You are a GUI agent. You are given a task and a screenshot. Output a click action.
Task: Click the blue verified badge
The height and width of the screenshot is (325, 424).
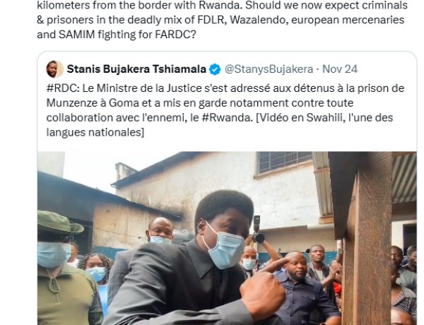pyautogui.click(x=215, y=69)
